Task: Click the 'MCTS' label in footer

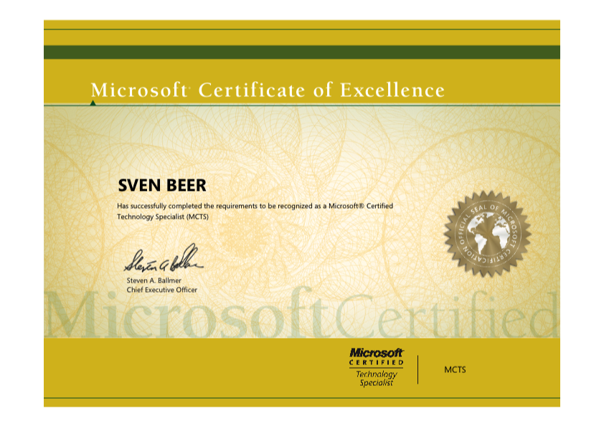Action: [x=455, y=370]
